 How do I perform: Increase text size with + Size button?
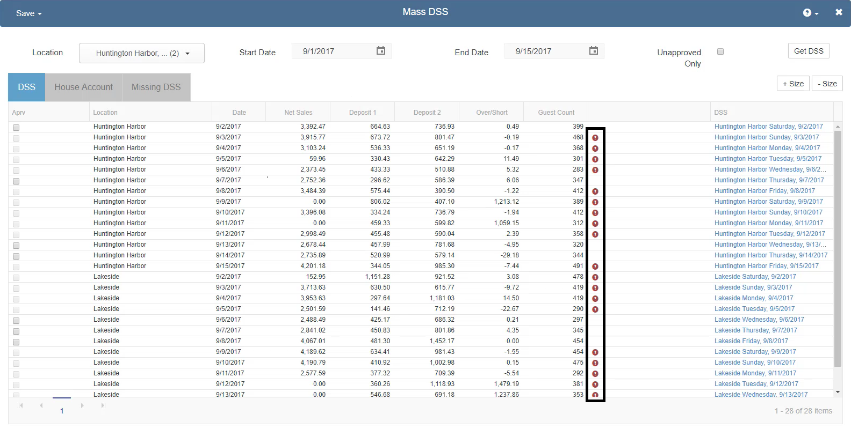pos(792,84)
